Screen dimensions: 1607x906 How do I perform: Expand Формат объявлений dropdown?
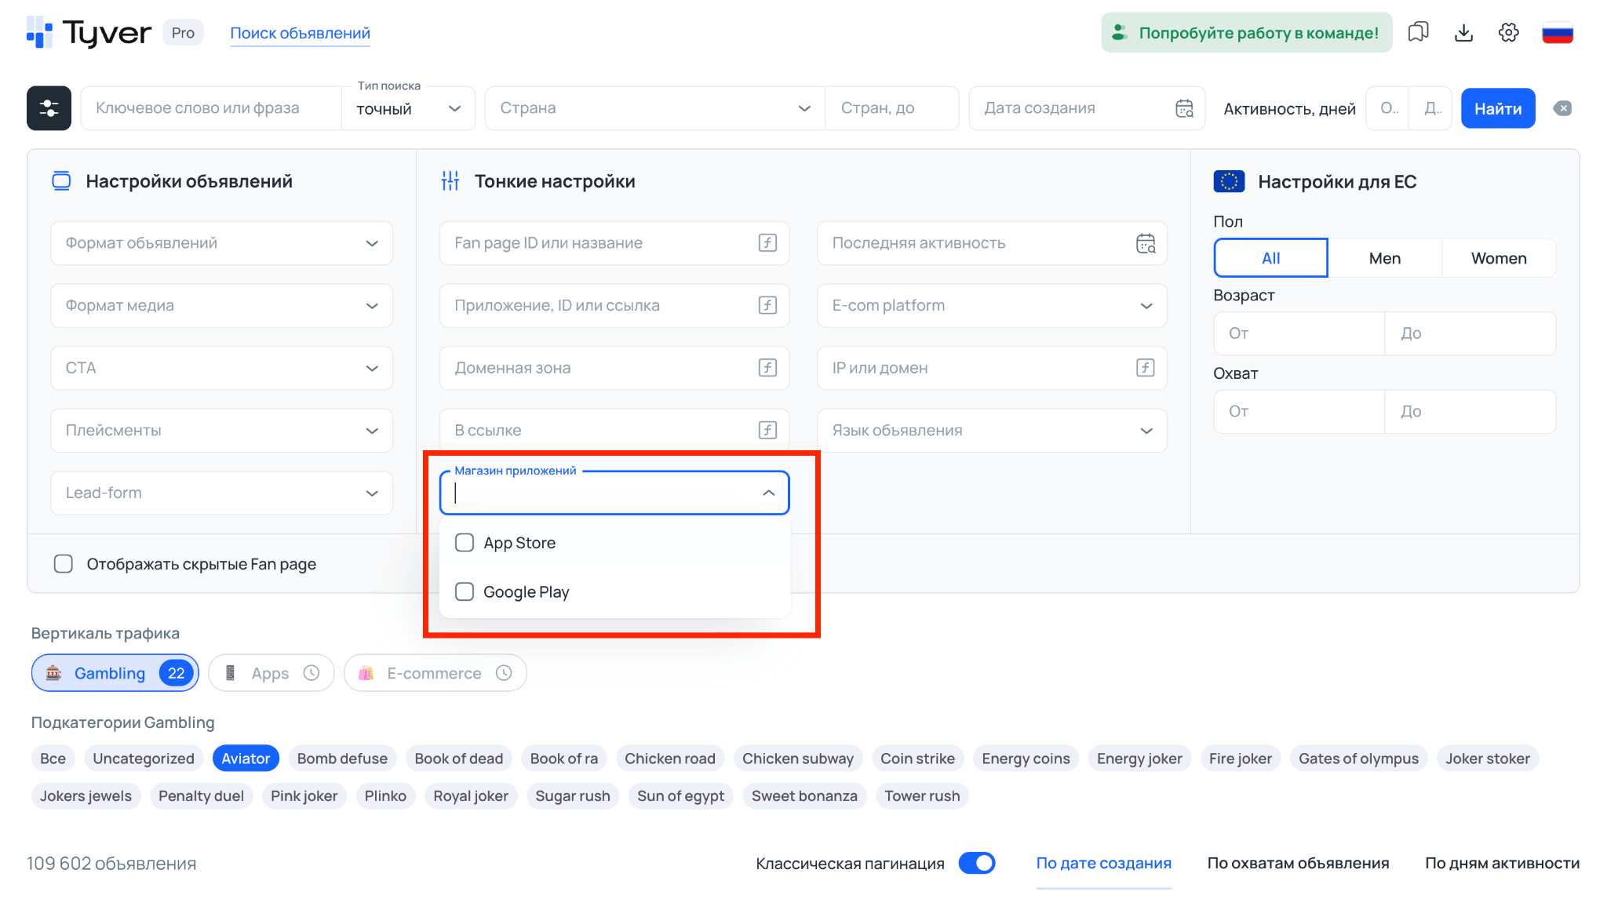click(221, 243)
